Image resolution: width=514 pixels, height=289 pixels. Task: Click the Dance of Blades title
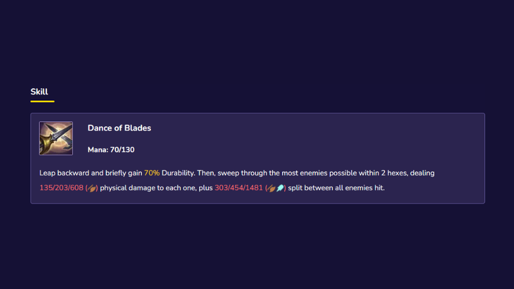point(119,128)
